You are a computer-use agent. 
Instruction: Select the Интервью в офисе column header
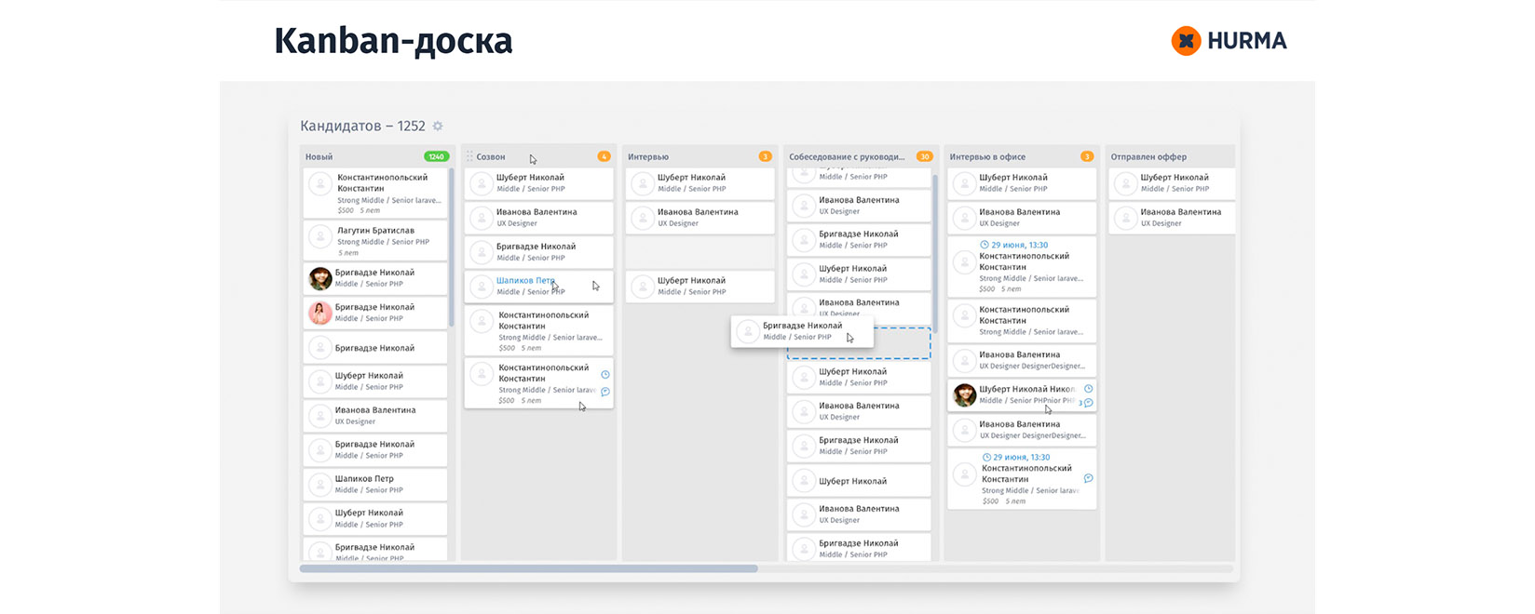tap(987, 156)
